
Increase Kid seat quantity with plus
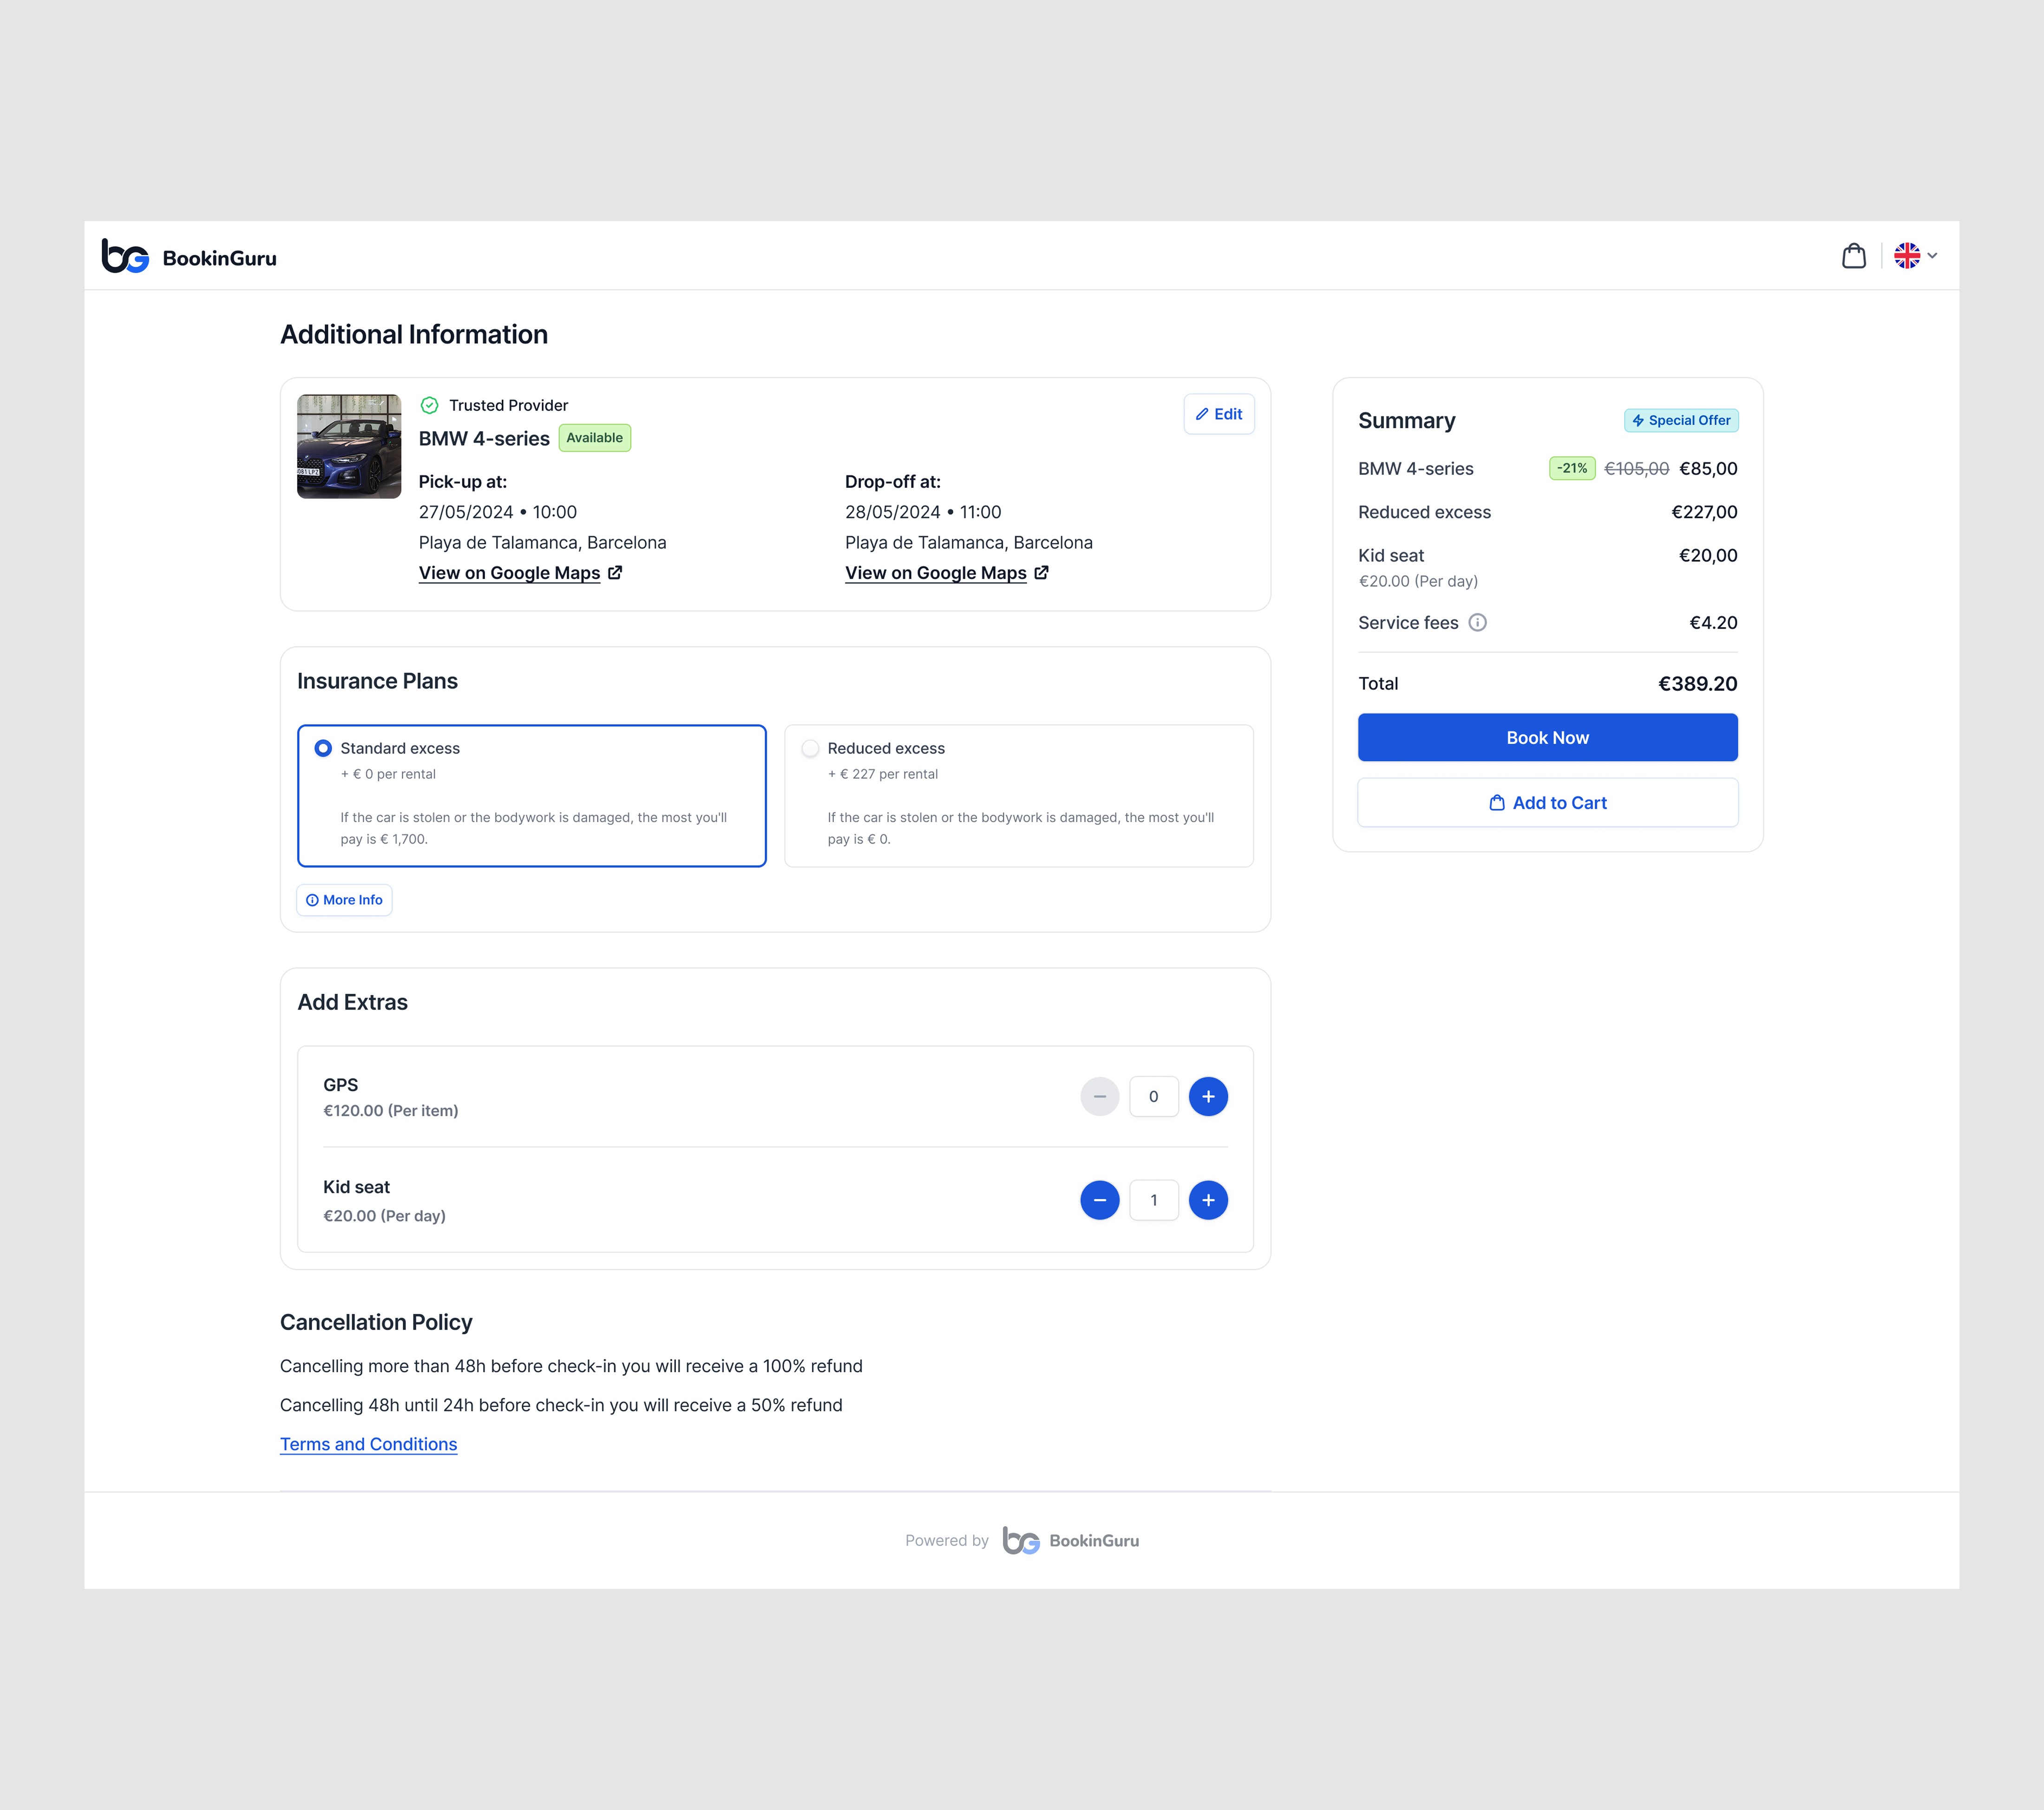[x=1207, y=1200]
